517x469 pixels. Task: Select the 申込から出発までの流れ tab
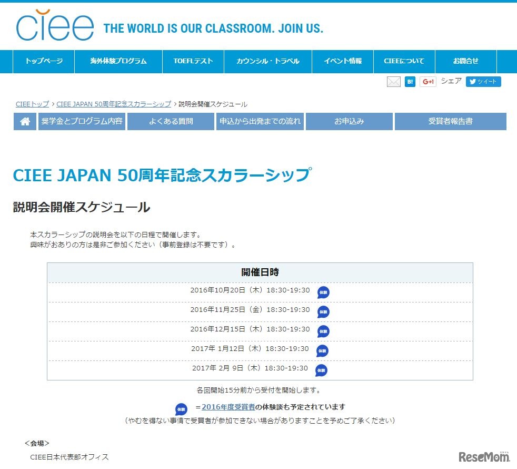[260, 121]
